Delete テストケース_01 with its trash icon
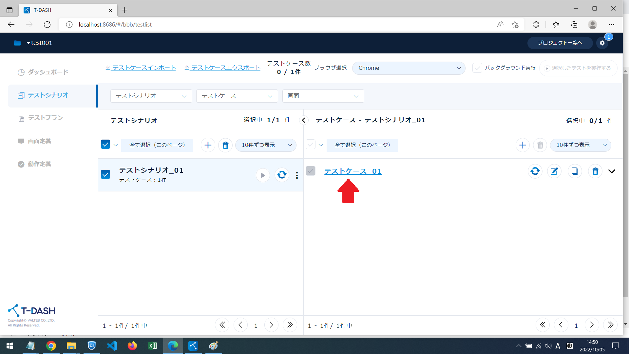 tap(595, 171)
